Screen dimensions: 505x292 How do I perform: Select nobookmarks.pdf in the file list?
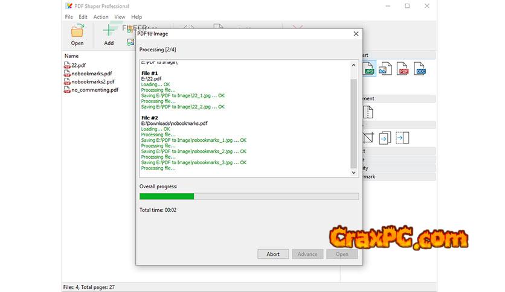point(92,74)
